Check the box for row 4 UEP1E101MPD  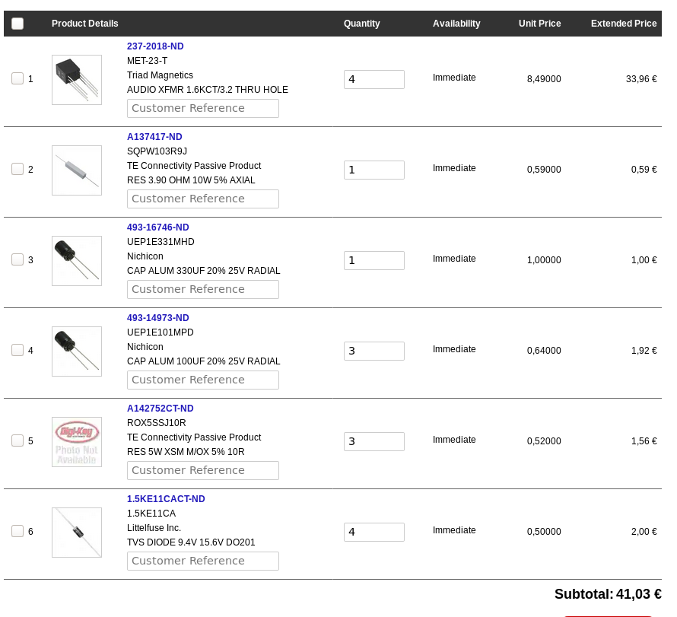17,350
